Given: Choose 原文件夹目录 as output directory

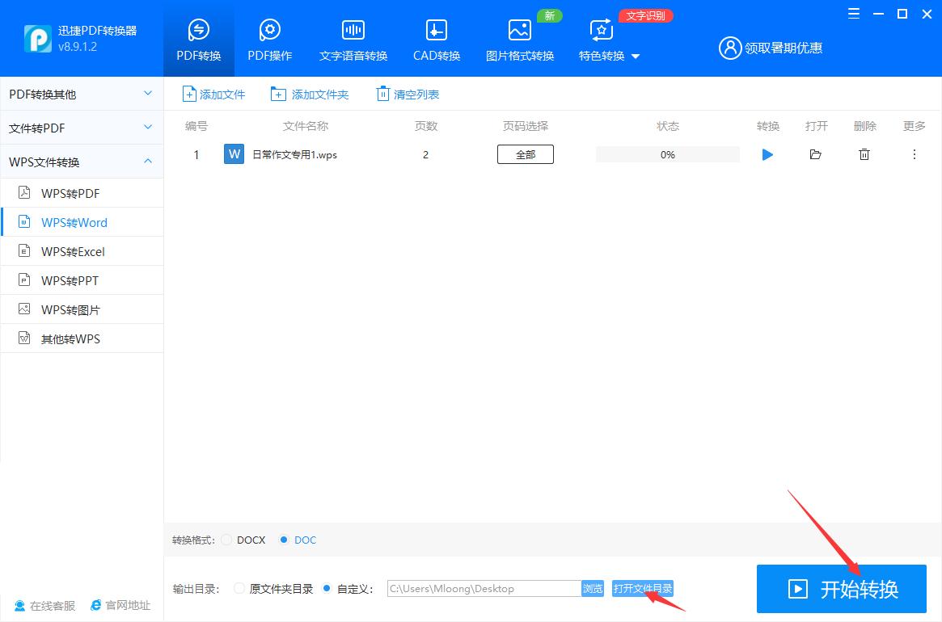Looking at the screenshot, I should [239, 589].
